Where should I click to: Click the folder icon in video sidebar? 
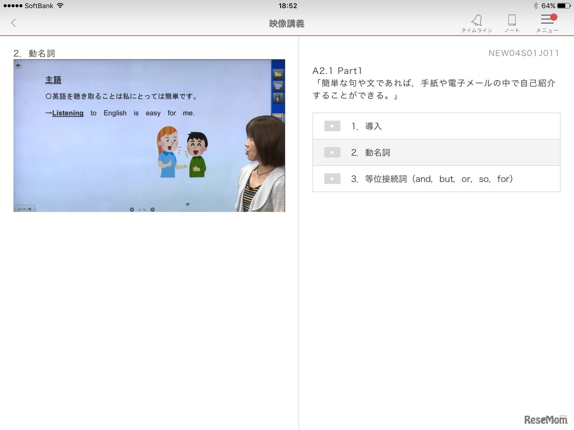(278, 74)
